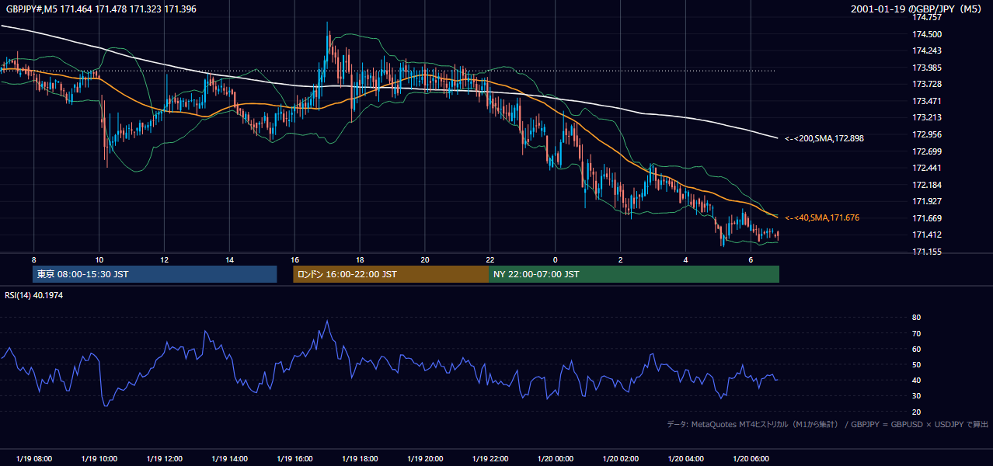The image size is (993, 466).
Task: Select the 200 SMA label 172.898
Action: click(x=824, y=138)
